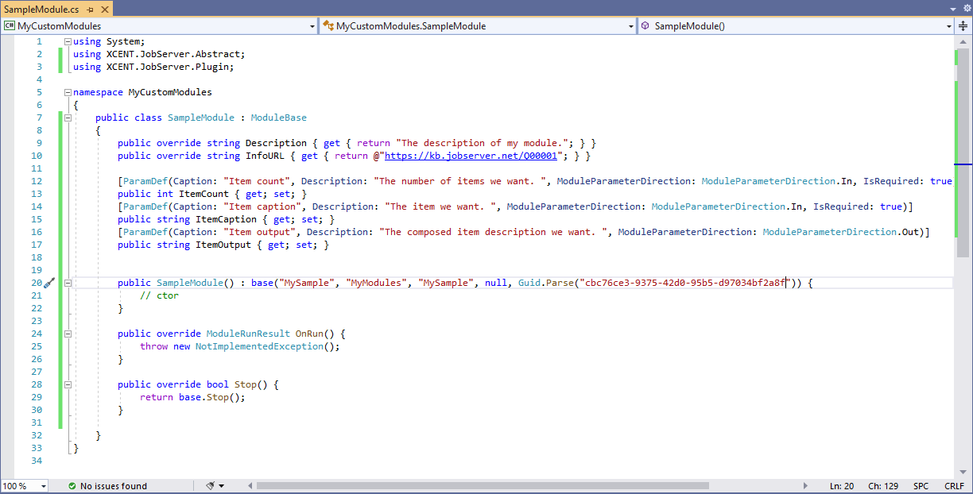Viewport: 973px width, 494px height.
Task: Open the MyCustomModules project dropdown
Action: [x=312, y=26]
